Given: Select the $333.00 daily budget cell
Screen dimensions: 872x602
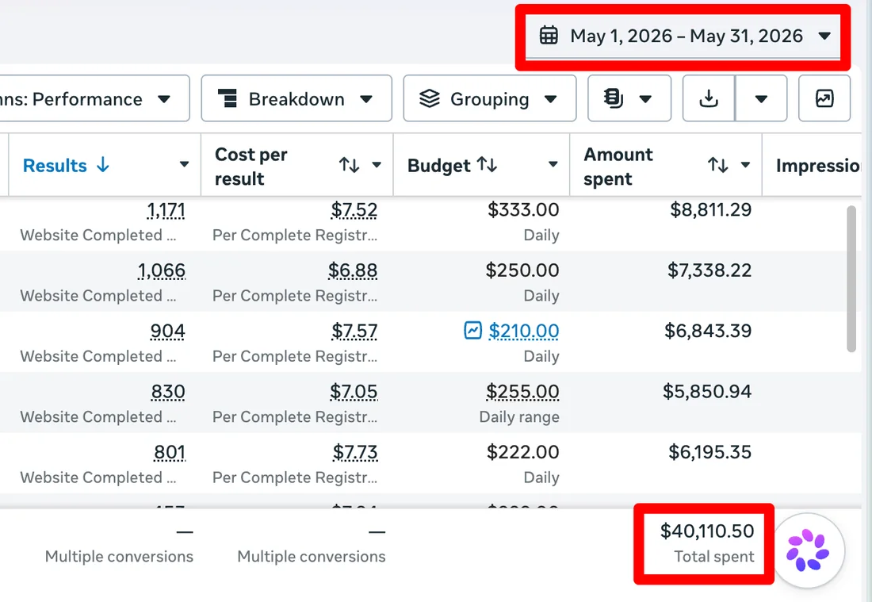Looking at the screenshot, I should click(523, 210).
